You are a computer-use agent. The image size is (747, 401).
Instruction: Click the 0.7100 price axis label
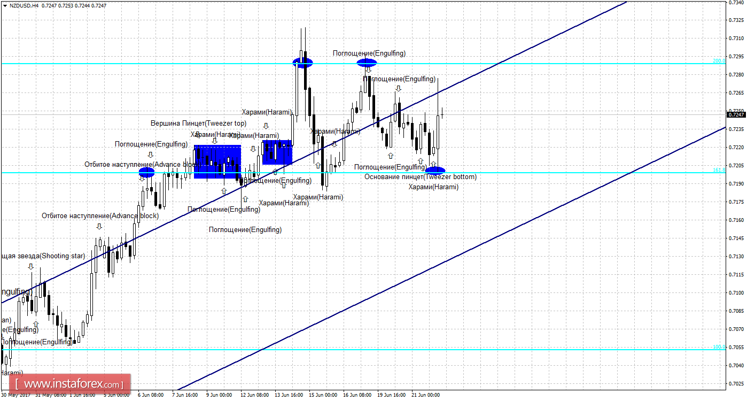[x=736, y=293]
